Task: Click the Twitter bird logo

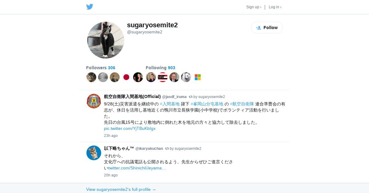Action: point(89,7)
